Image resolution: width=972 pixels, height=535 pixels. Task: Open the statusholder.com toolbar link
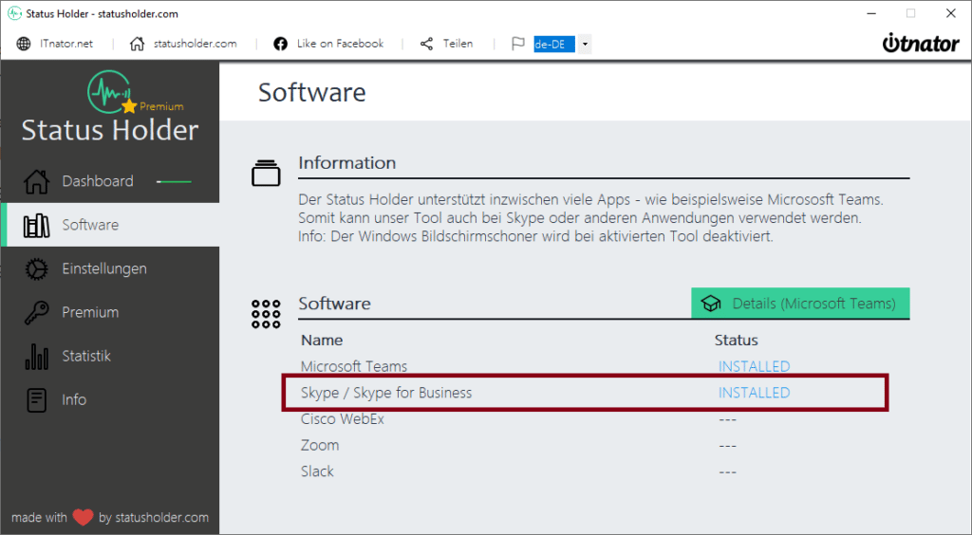point(184,44)
